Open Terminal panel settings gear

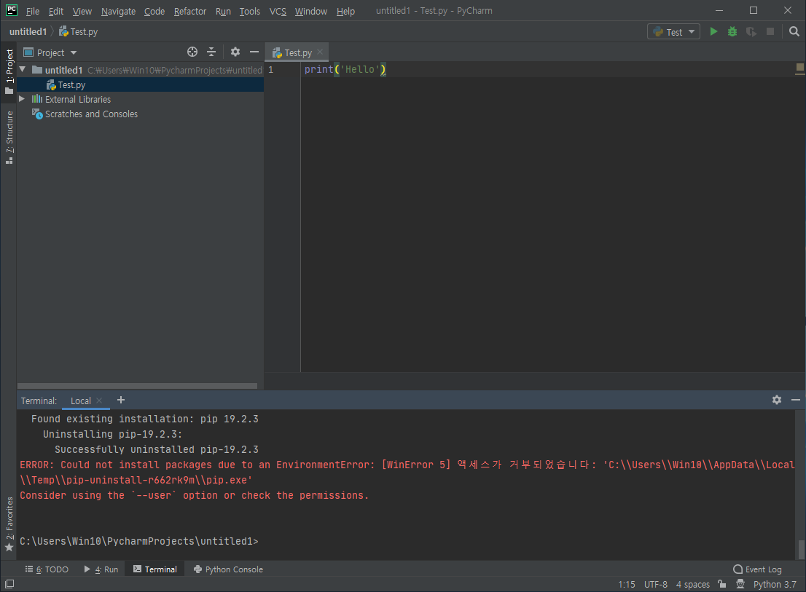point(777,400)
